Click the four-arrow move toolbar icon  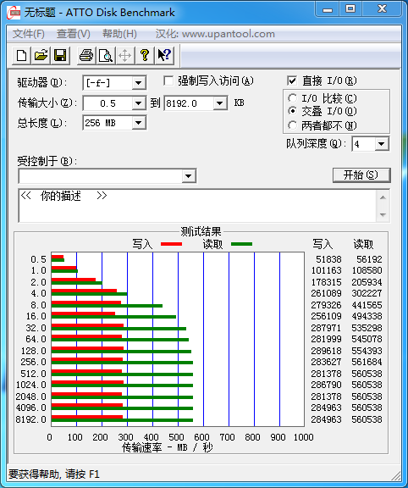click(x=125, y=56)
